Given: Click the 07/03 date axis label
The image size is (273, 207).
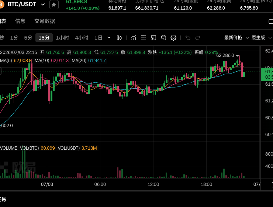Looking at the screenshot, I should click(47, 184).
